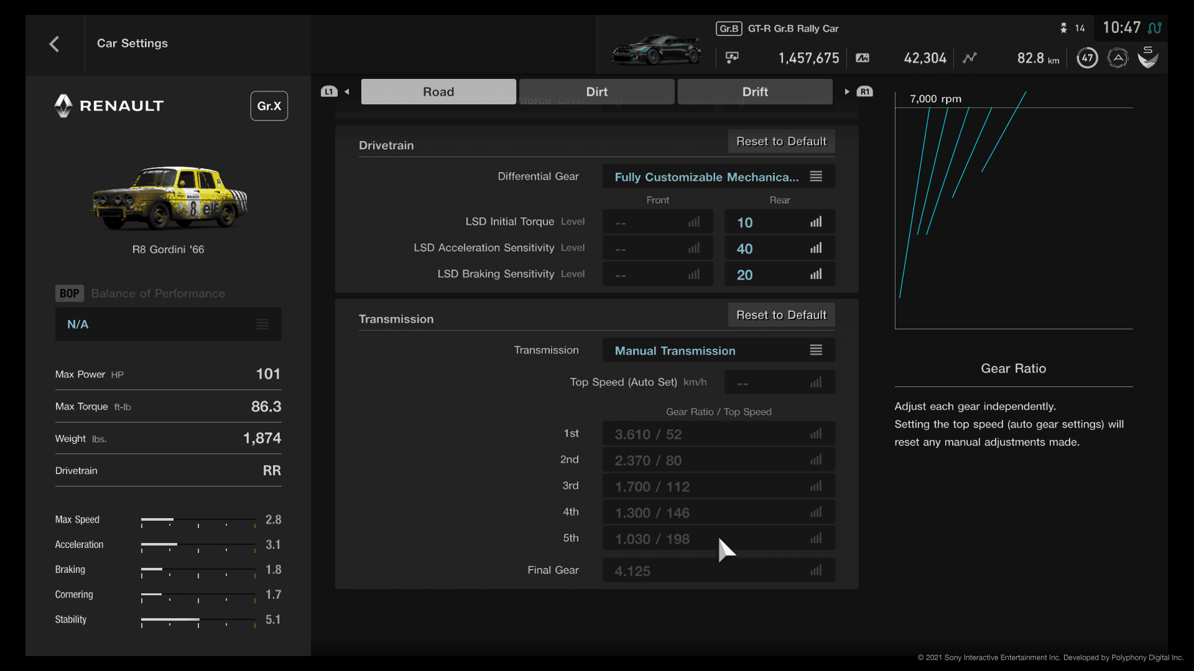
Task: Select the 1st gear ratio 3.610 field
Action: point(719,434)
